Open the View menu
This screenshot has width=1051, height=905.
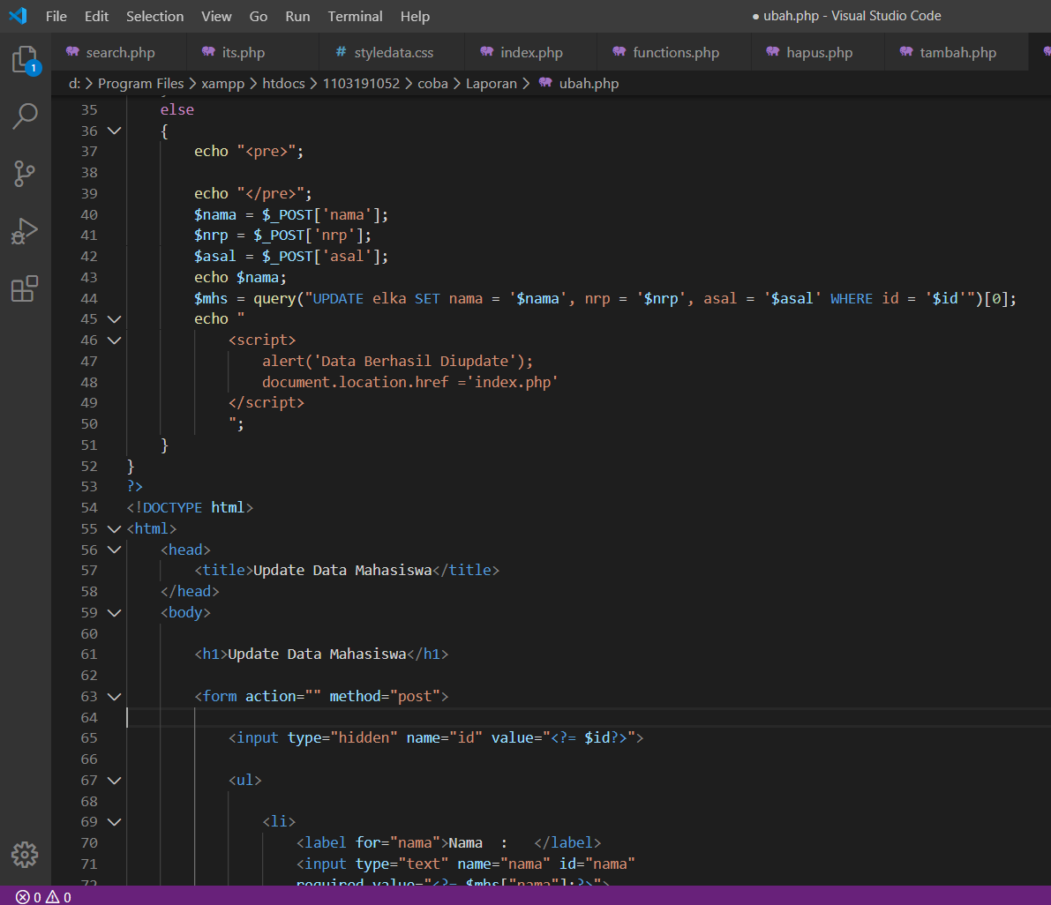point(216,16)
